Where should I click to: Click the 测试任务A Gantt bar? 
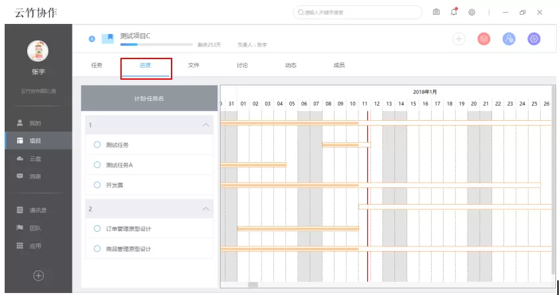(253, 165)
